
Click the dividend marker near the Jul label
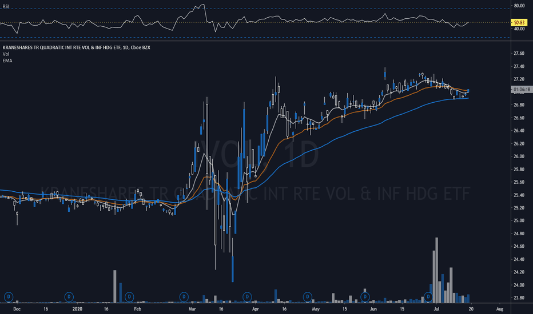click(x=428, y=297)
